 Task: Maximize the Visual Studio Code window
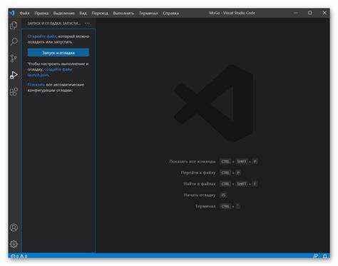(x=310, y=13)
